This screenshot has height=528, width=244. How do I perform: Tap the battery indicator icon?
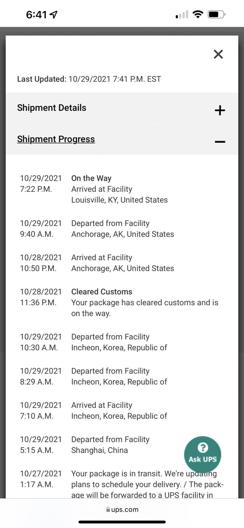(216, 14)
